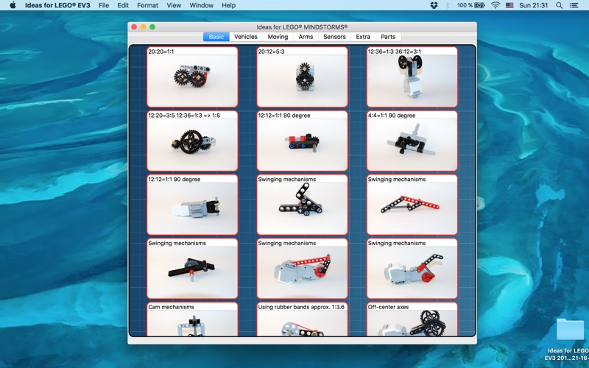The image size is (589, 368).
Task: Select the Basic tab
Action: 216,37
